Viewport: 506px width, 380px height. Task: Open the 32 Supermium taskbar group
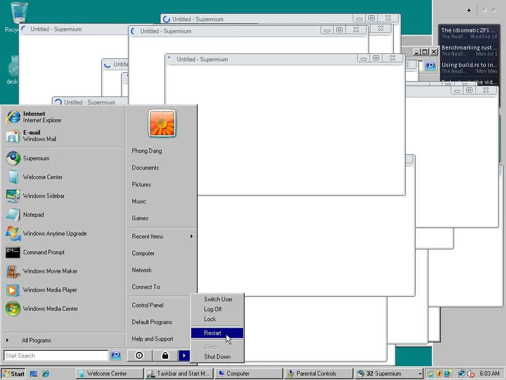[388, 374]
